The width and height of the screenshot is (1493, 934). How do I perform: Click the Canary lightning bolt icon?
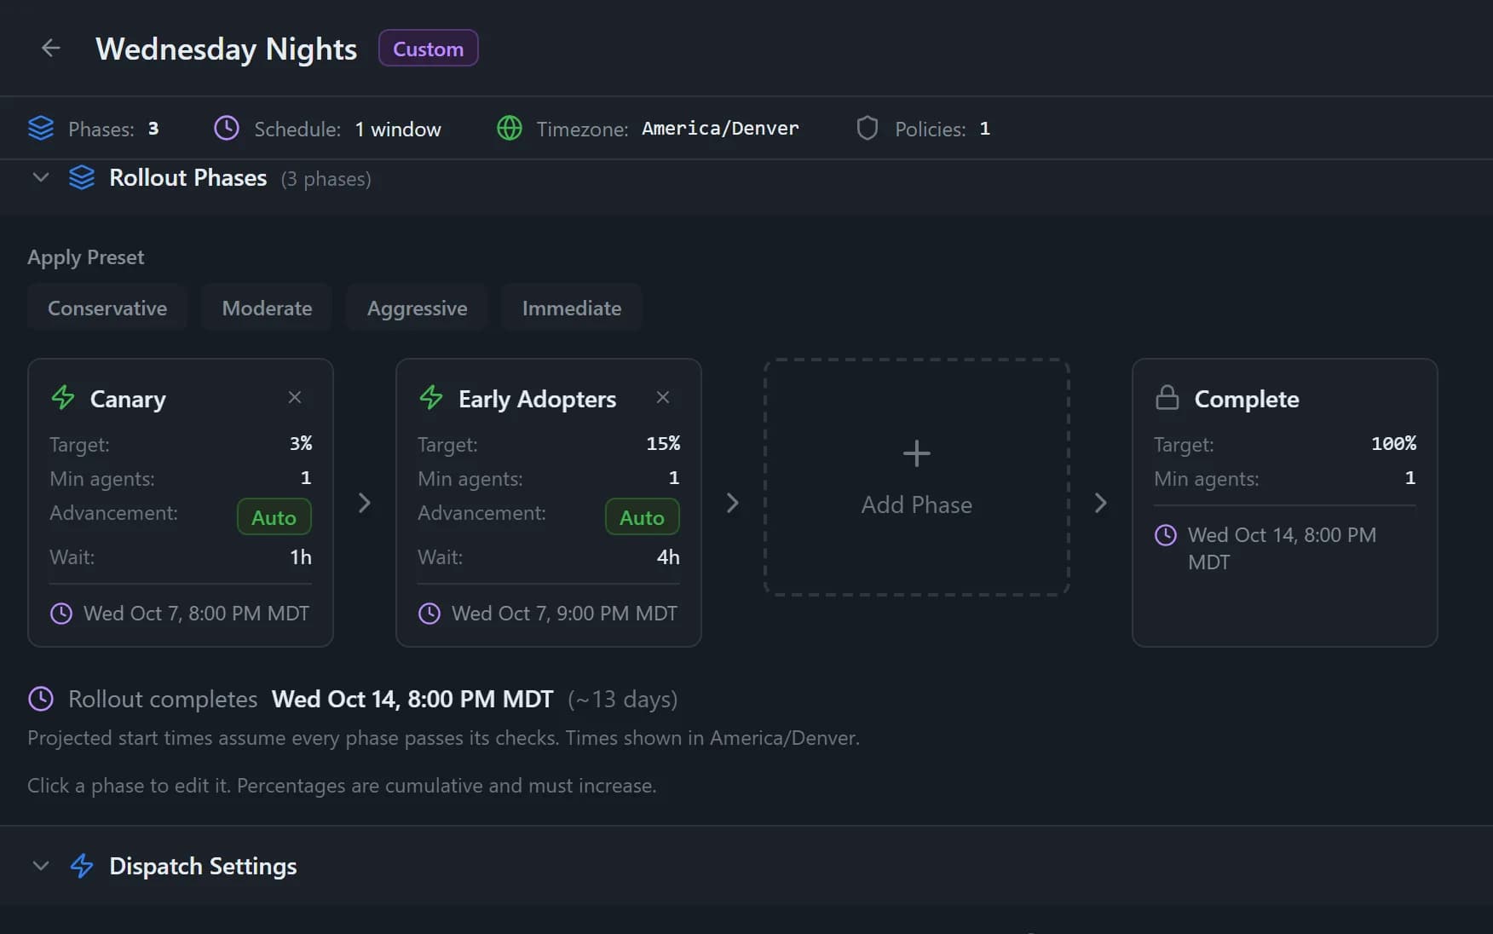[63, 397]
